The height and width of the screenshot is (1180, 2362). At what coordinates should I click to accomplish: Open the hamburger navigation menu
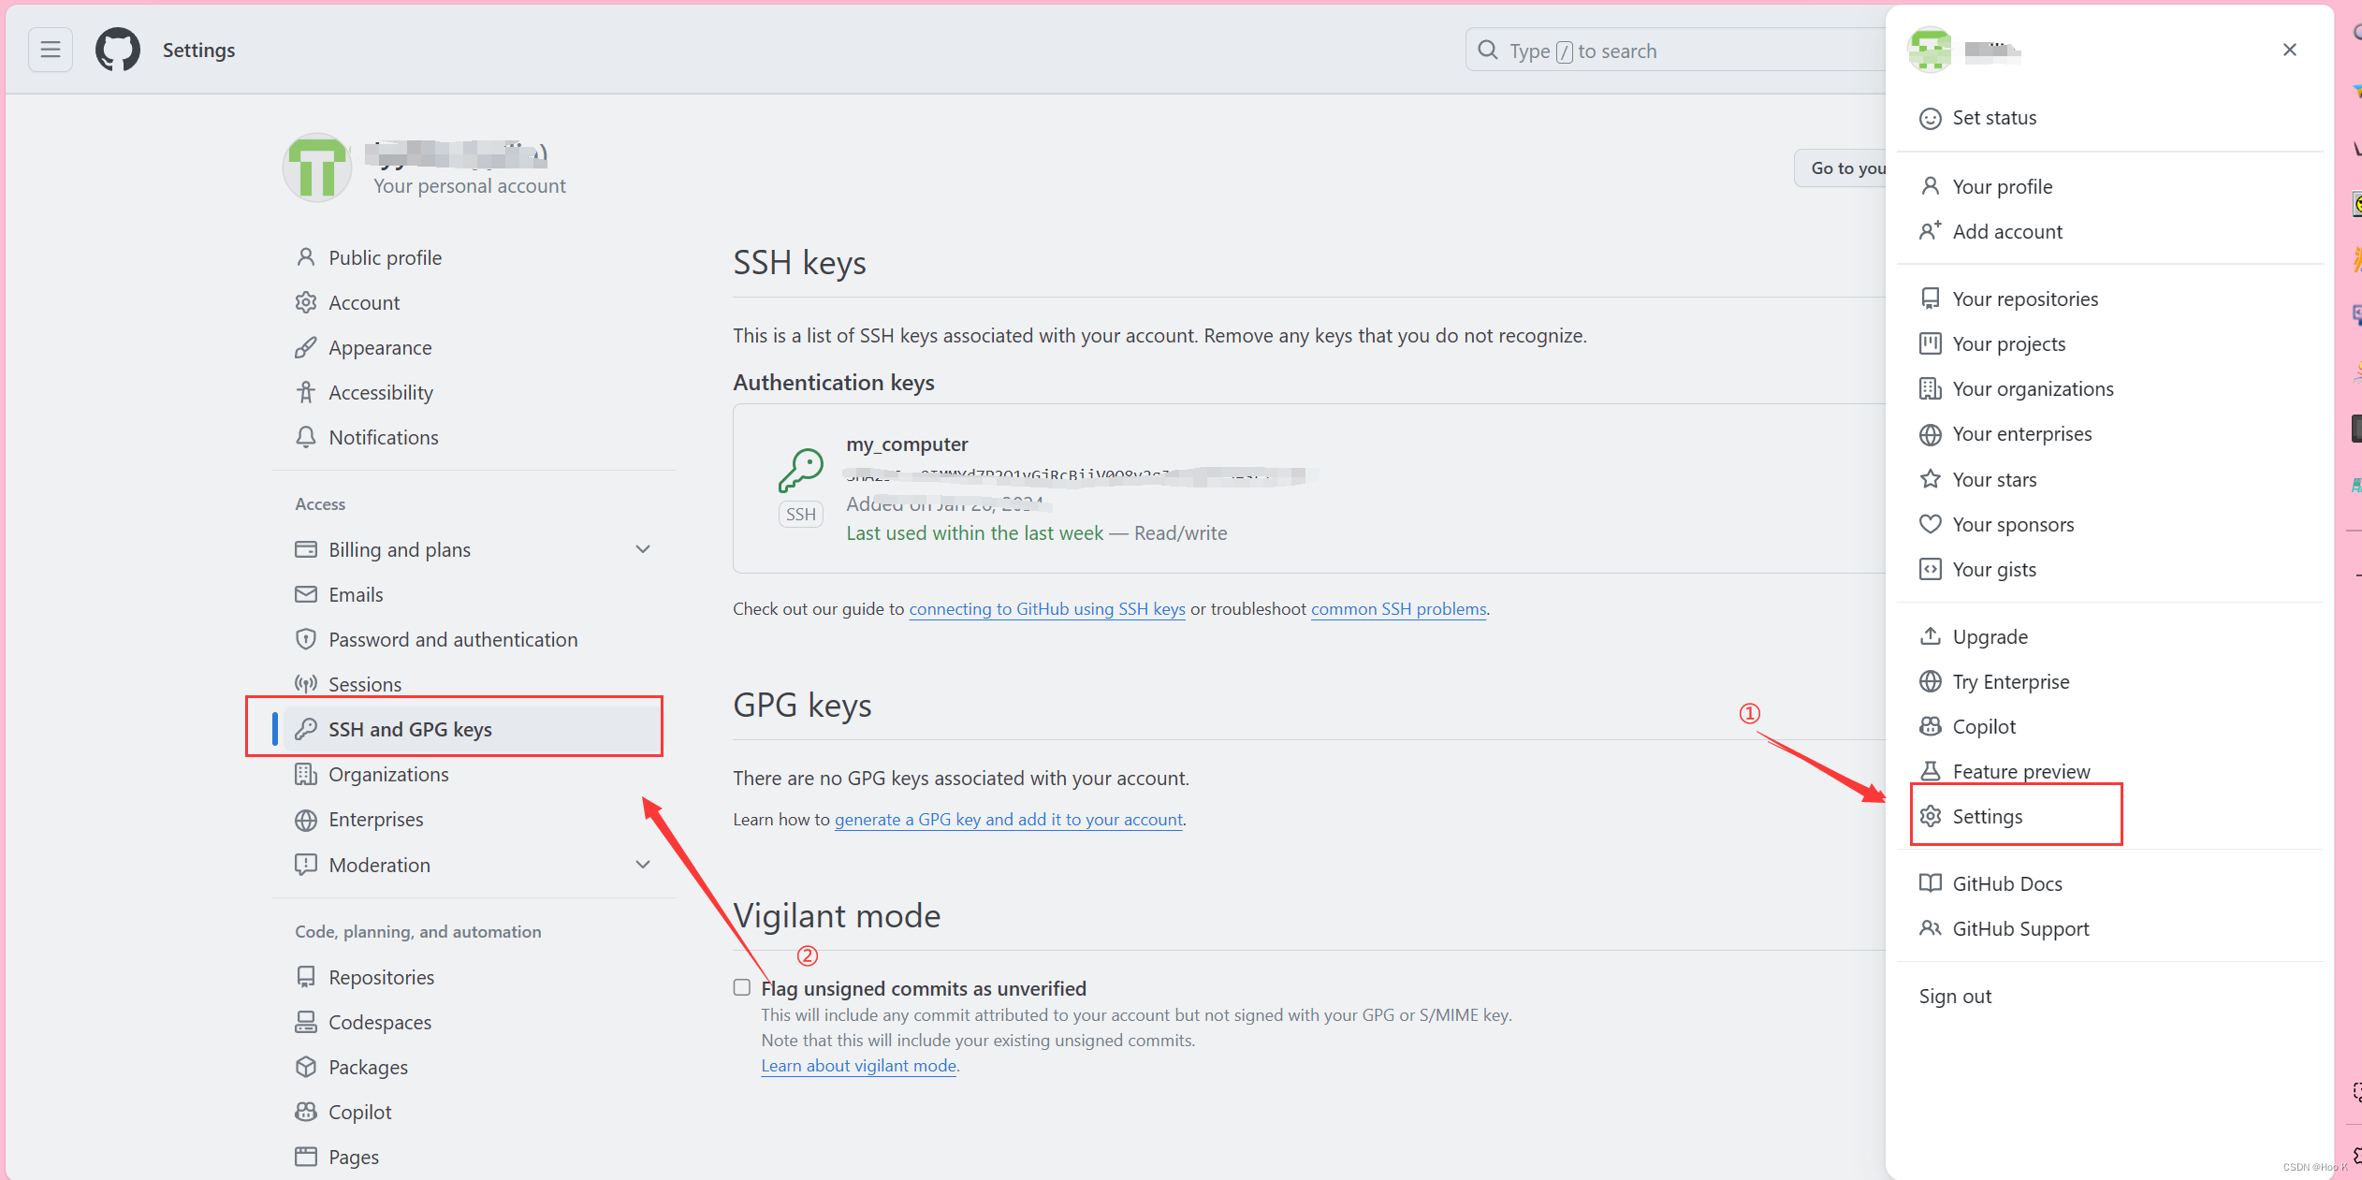(x=51, y=50)
